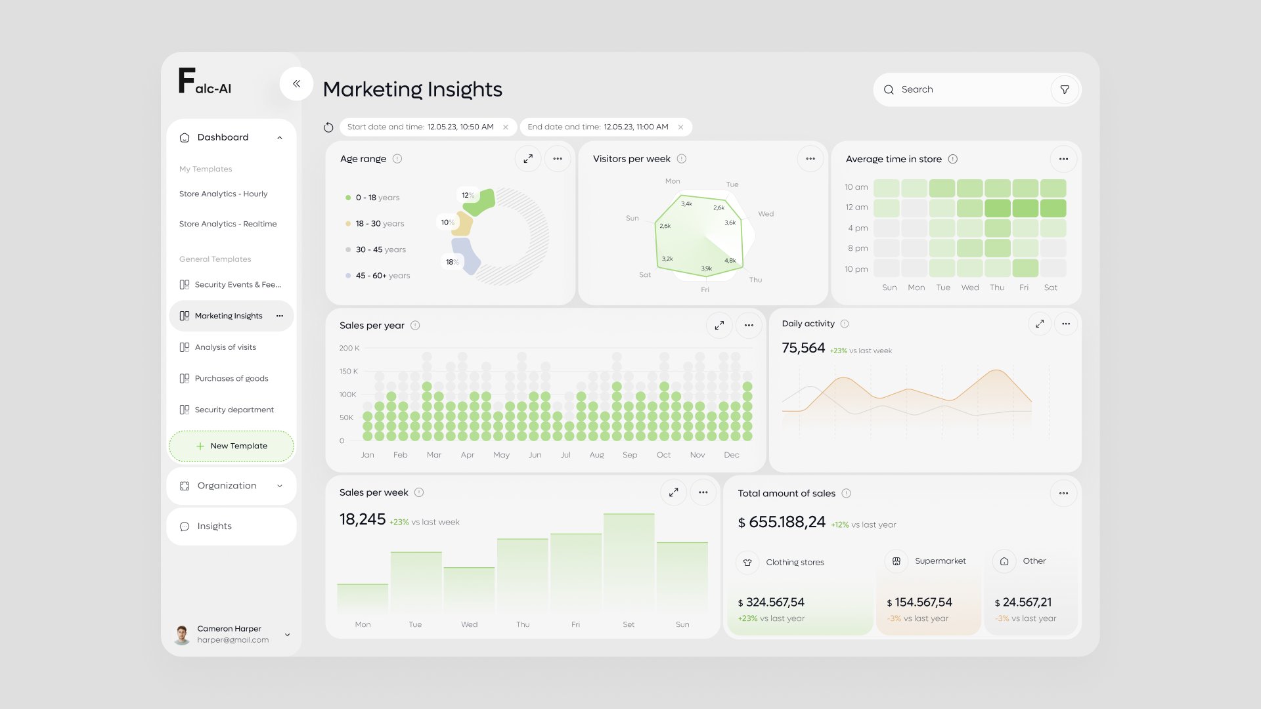
Task: Reset date range with the refresh icon
Action: click(328, 127)
